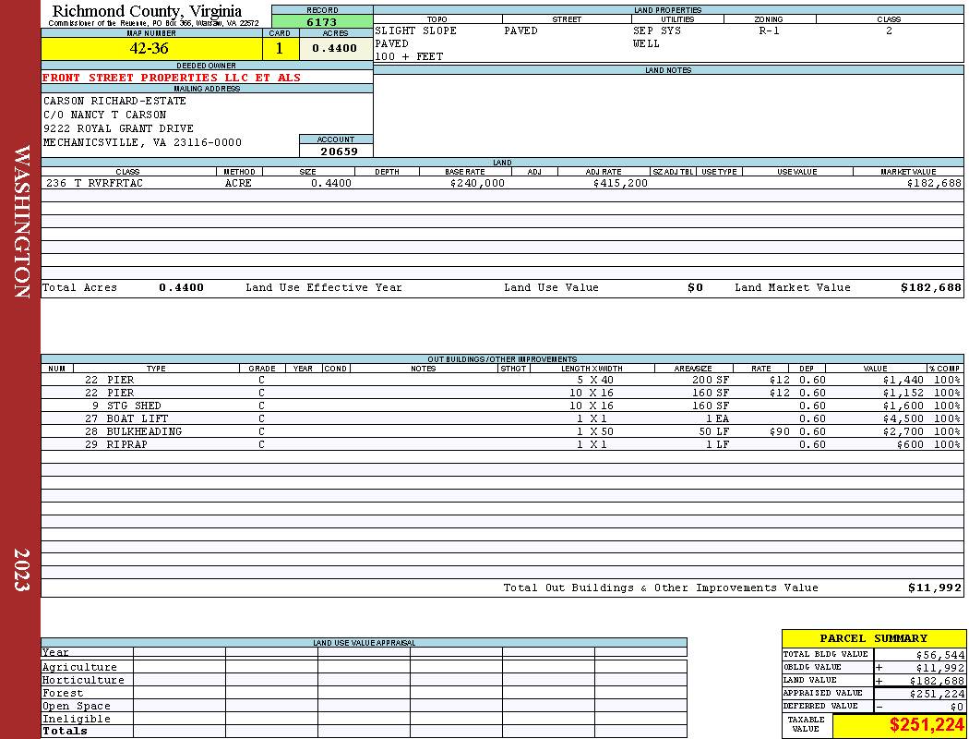Screen dimensions: 969x739
Task: Select the Agriculture row label
Action: pyautogui.click(x=79, y=667)
